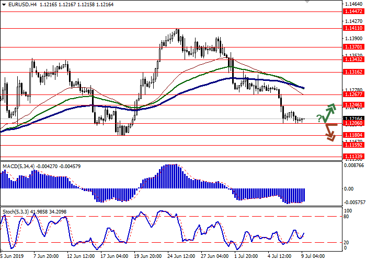The height and width of the screenshot is (261, 366).
Task: Click the green upward forecast arrow
Action: point(329,112)
